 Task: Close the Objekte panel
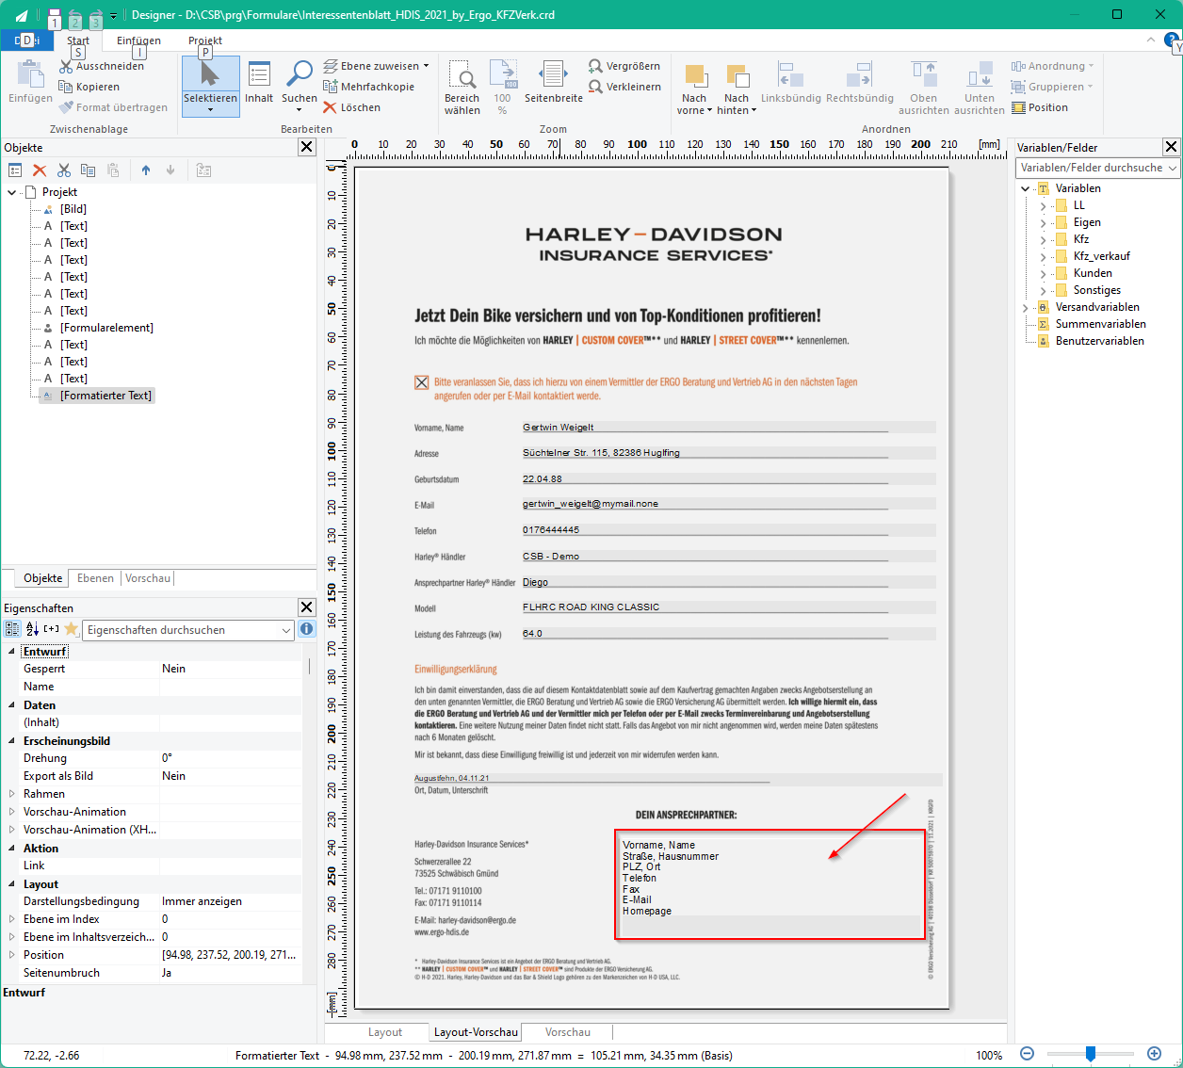coord(306,147)
